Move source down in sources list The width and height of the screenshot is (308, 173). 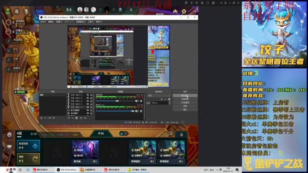click(85, 118)
